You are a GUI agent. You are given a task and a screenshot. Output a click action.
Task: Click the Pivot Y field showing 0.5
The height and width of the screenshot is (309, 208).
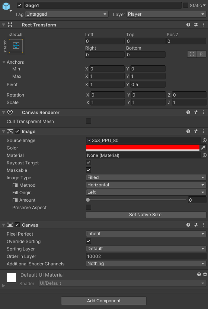[x=148, y=84]
